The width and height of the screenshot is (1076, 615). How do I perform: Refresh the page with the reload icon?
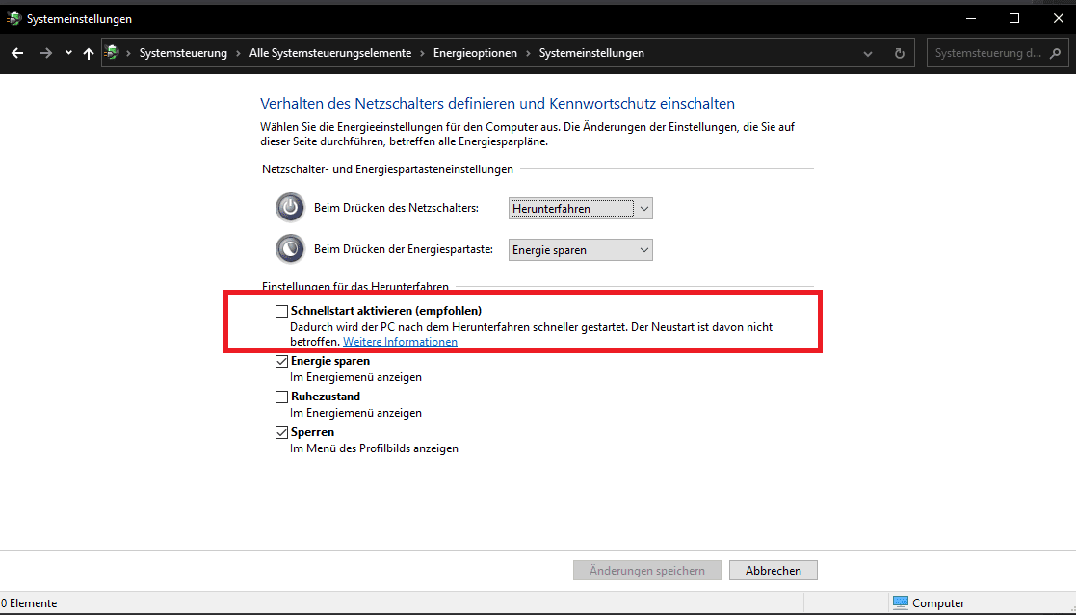pos(900,53)
